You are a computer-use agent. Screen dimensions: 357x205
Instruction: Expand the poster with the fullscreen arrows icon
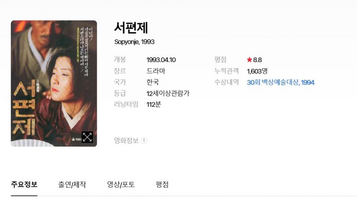coord(87,137)
